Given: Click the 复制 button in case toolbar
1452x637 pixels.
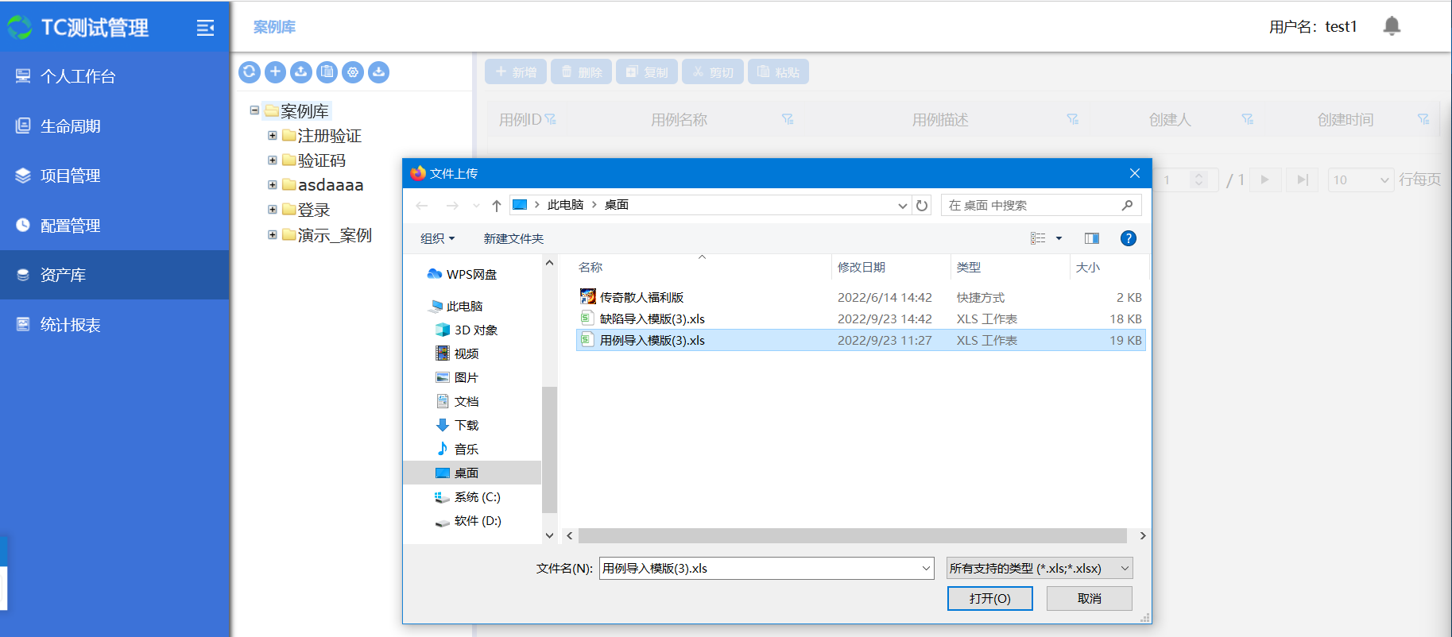Looking at the screenshot, I should click(647, 72).
